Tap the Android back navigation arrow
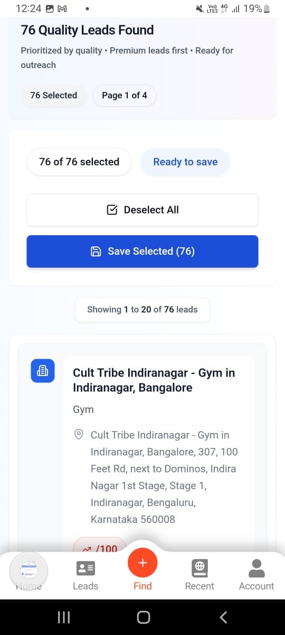The image size is (285, 635). (x=223, y=617)
